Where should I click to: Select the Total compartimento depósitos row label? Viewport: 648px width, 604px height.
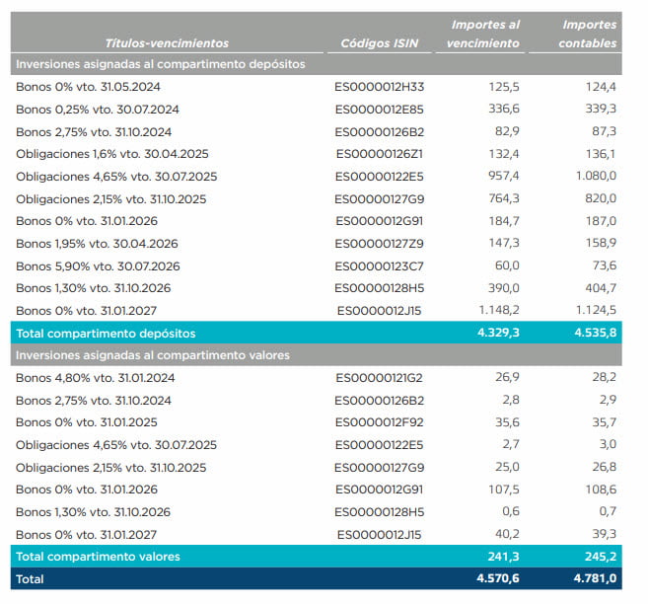pyautogui.click(x=106, y=334)
